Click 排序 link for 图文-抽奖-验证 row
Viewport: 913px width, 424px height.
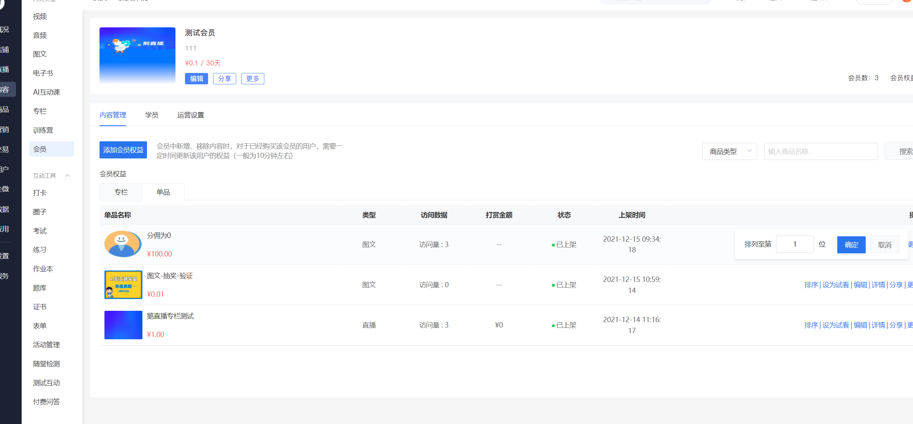(x=811, y=285)
